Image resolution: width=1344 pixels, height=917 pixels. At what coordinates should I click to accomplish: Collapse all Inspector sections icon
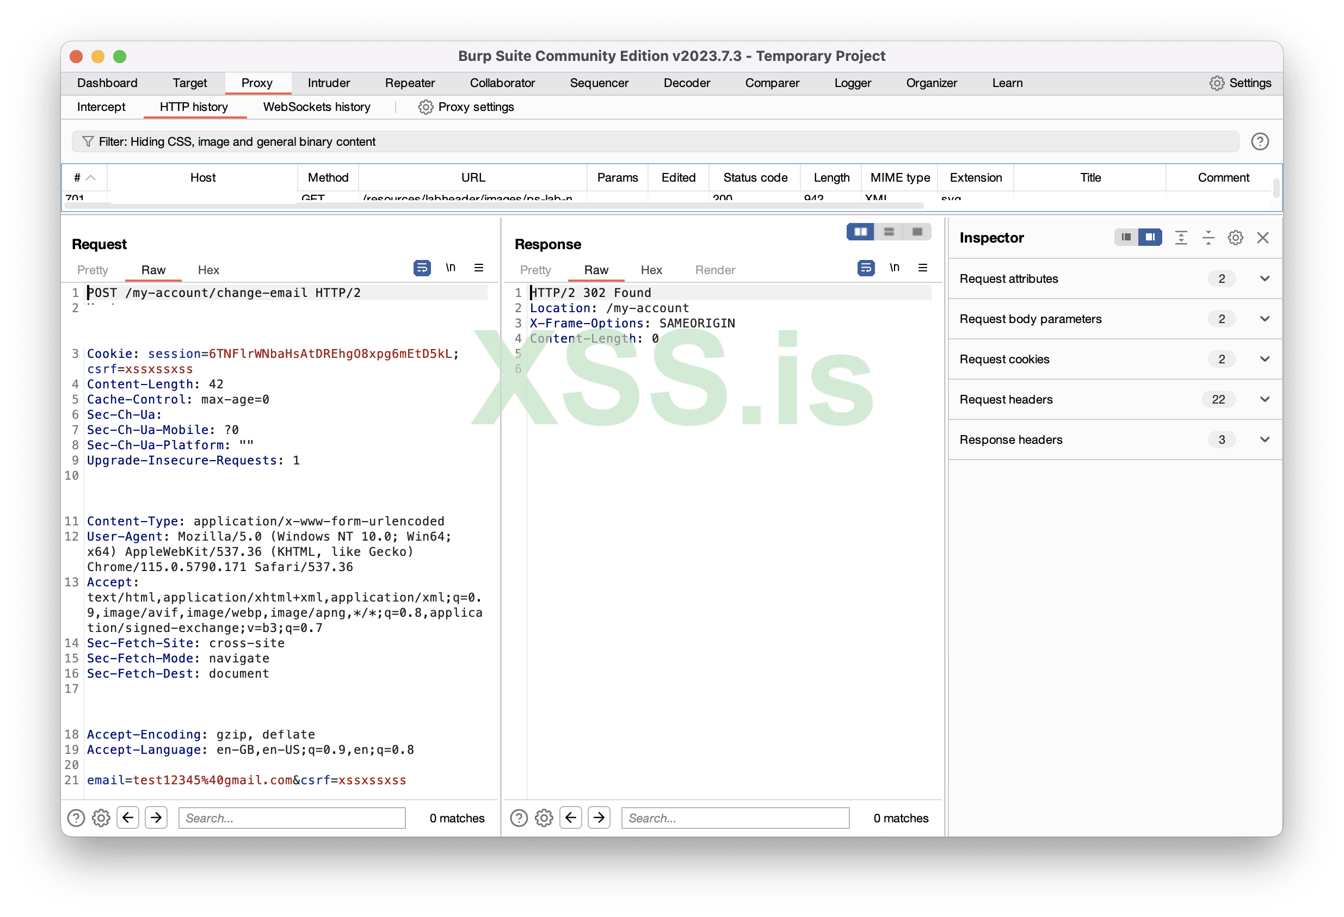click(x=1208, y=238)
